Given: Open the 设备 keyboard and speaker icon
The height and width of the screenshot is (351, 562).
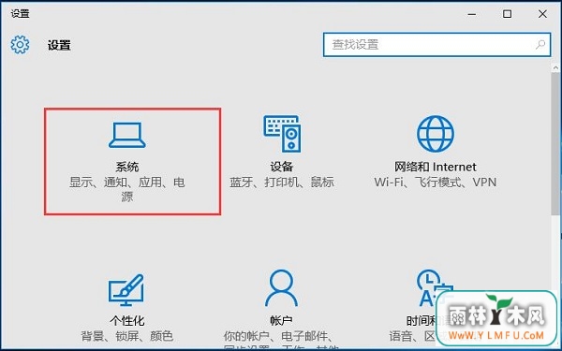Looking at the screenshot, I should (x=283, y=134).
